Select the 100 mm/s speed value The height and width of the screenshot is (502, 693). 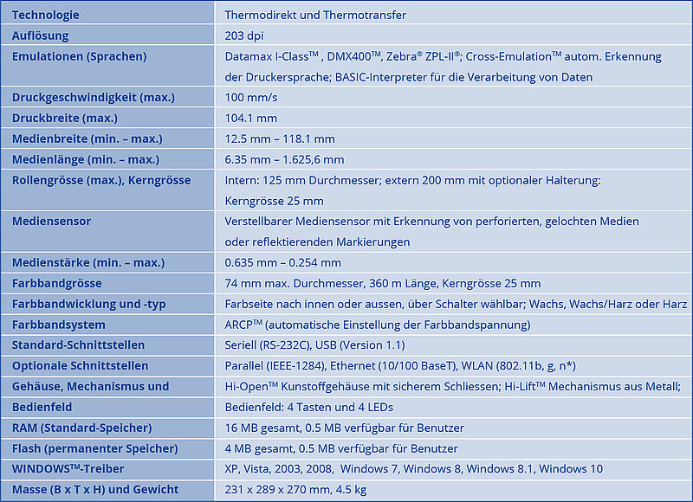point(250,97)
